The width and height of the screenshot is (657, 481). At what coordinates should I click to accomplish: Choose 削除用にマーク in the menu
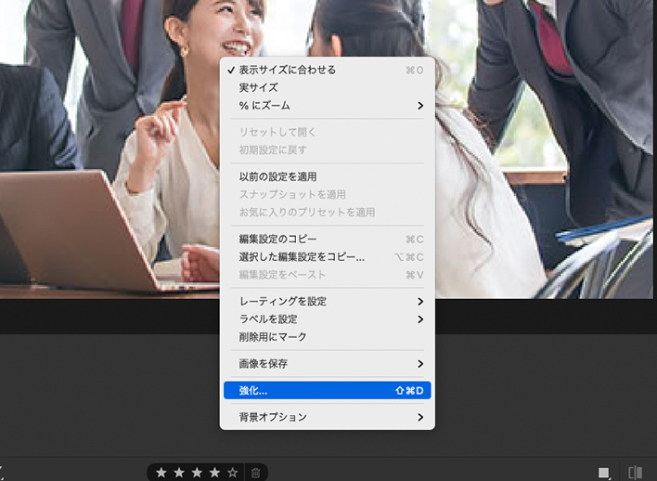(328, 337)
